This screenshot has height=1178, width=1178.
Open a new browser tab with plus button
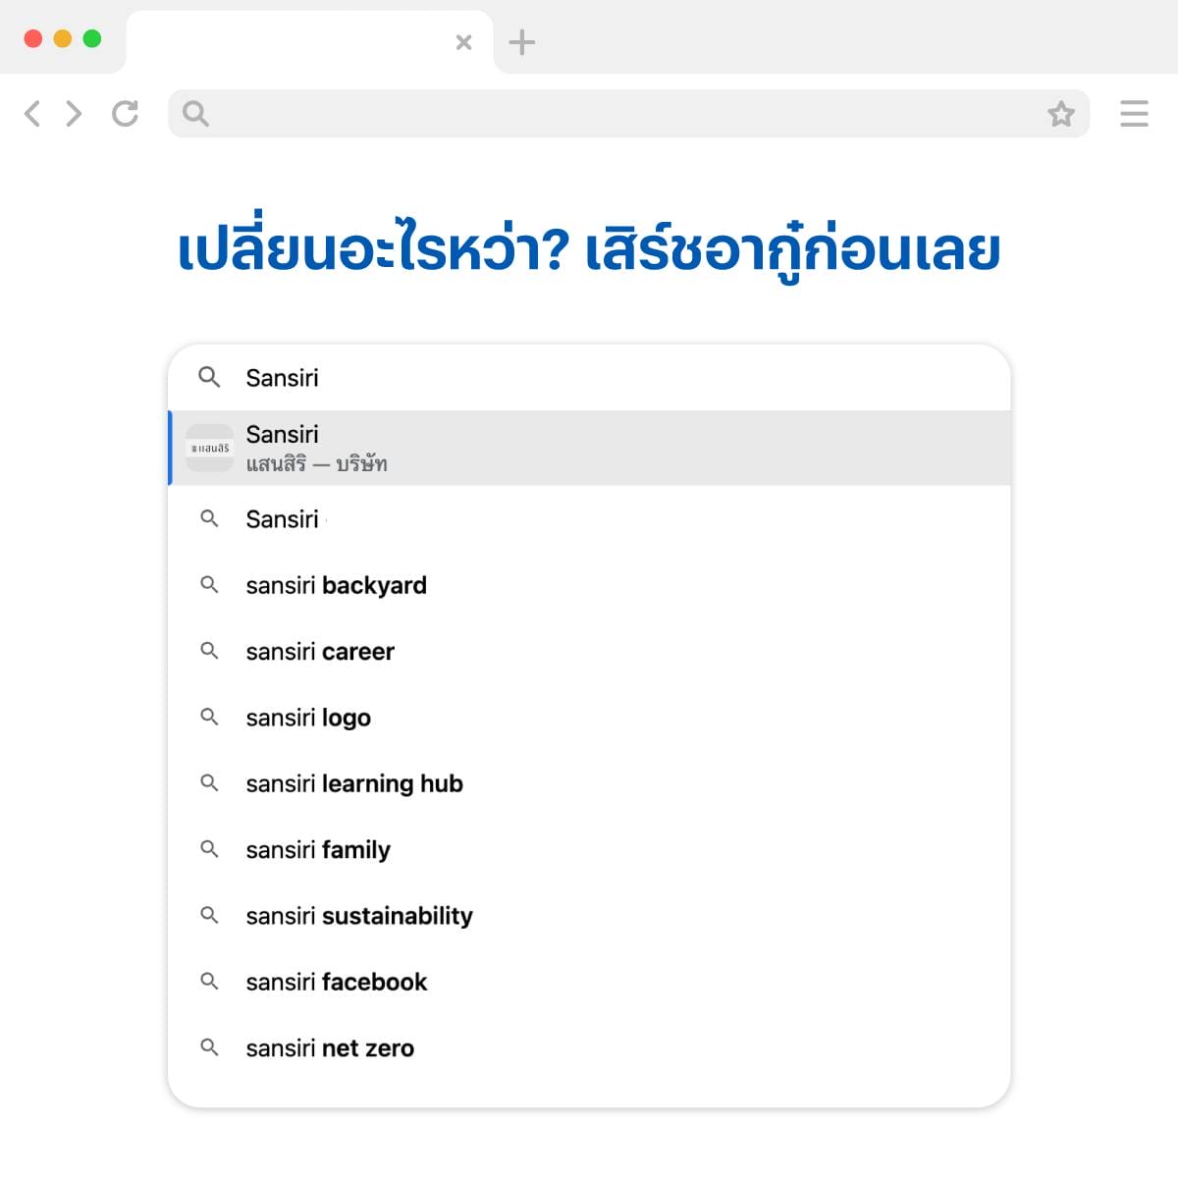pyautogui.click(x=521, y=41)
